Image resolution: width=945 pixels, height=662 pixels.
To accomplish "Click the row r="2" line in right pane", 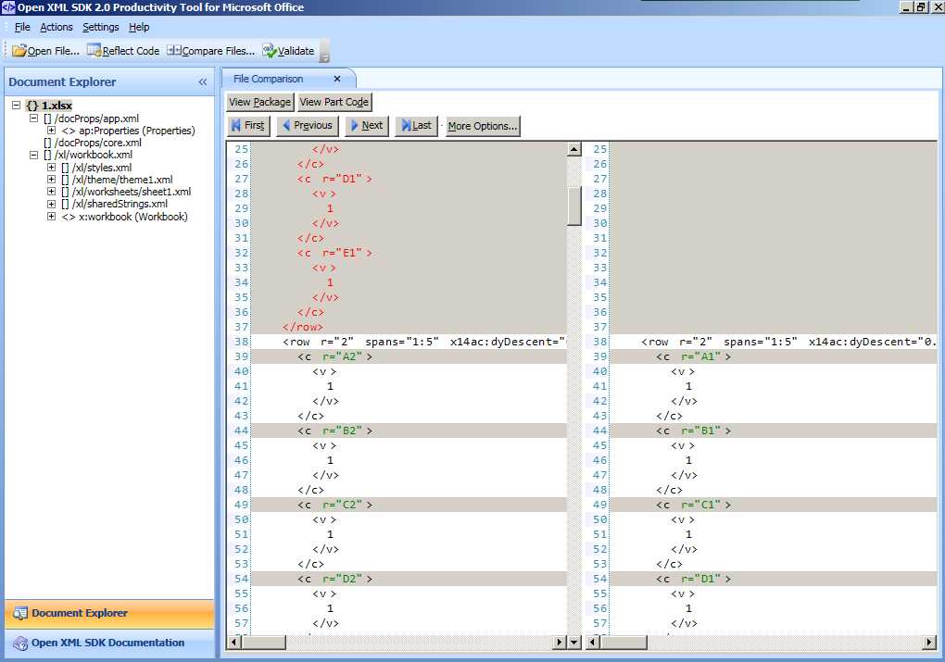I will point(774,342).
